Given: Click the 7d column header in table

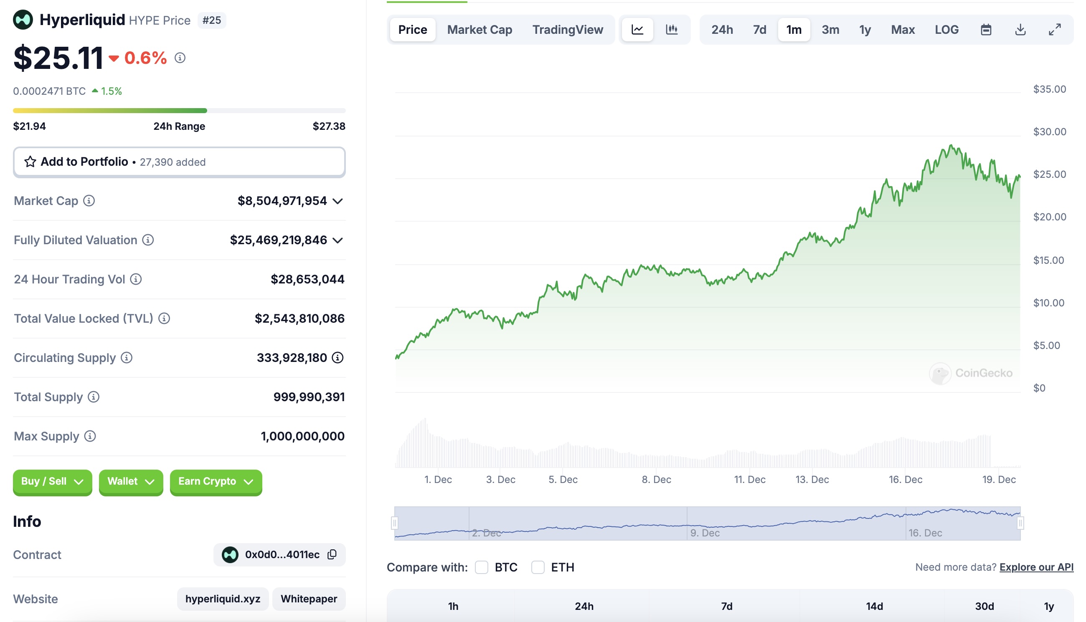Looking at the screenshot, I should (726, 606).
